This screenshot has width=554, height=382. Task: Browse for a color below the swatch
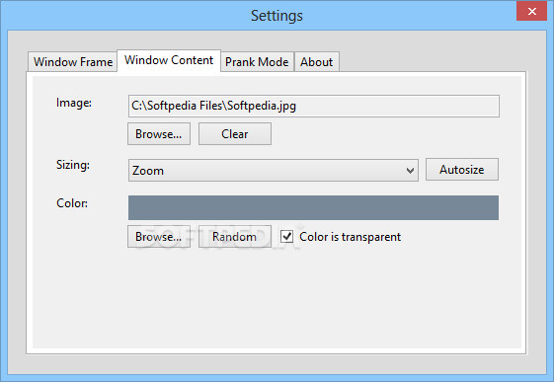click(x=159, y=237)
